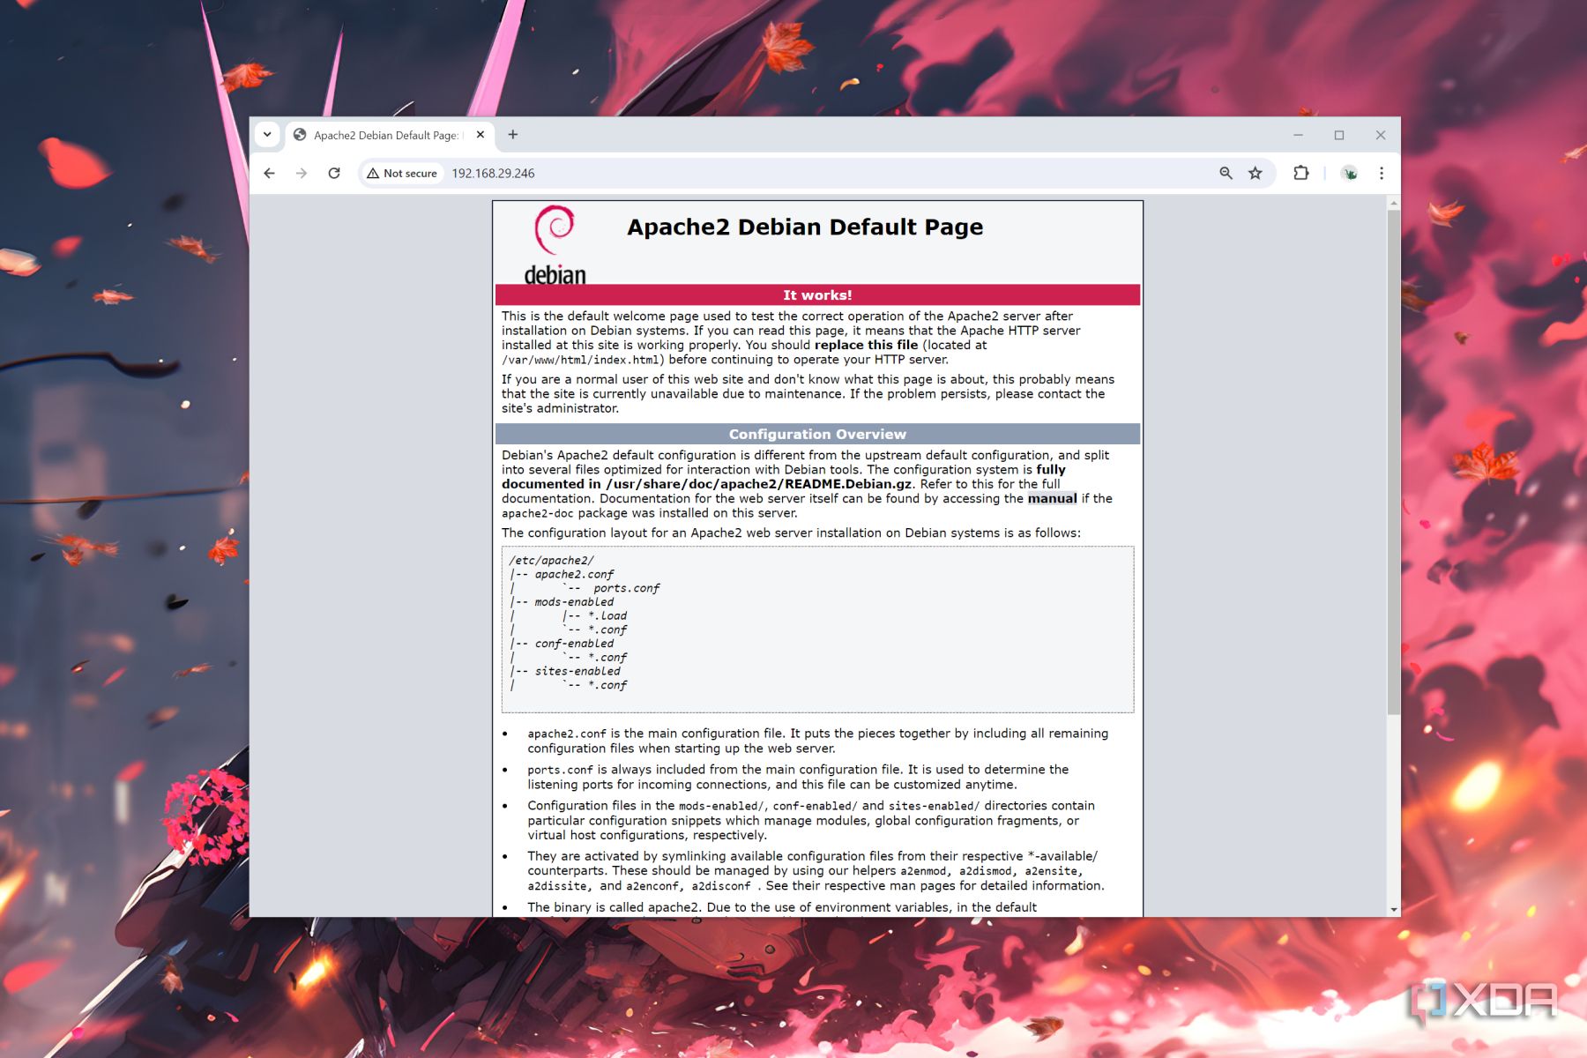Click the address bar URL 192.168.29.246

tap(493, 174)
